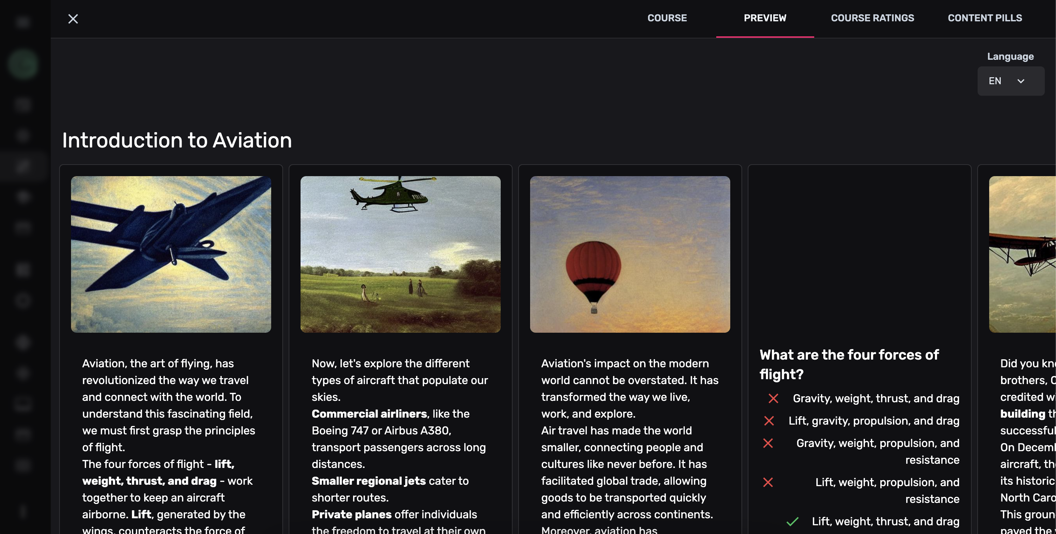
Task: Click the hot air balloon image
Action: click(630, 254)
